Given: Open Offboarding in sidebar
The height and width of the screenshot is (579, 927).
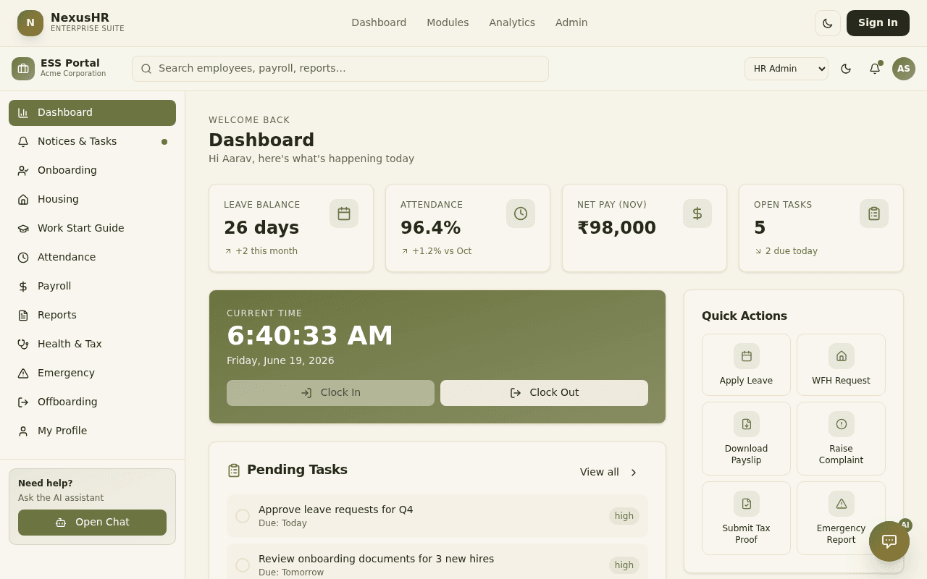Looking at the screenshot, I should coord(92,402).
